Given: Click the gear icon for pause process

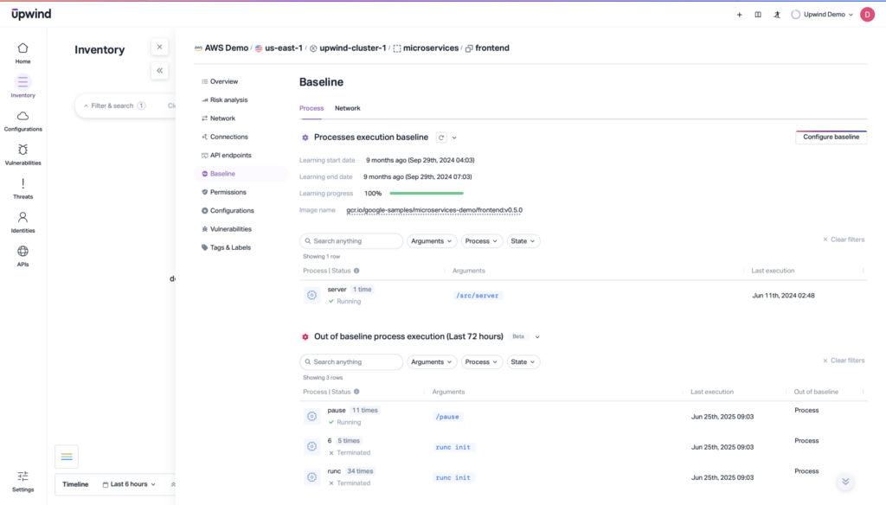Looking at the screenshot, I should [311, 416].
